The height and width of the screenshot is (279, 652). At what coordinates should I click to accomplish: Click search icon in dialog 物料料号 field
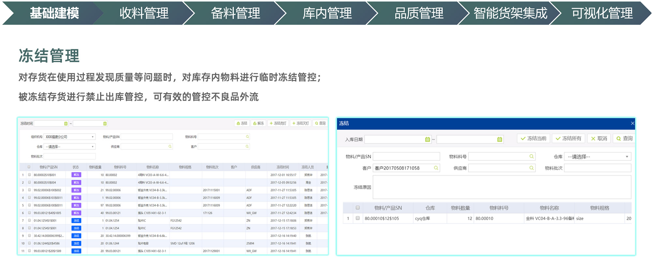531,157
